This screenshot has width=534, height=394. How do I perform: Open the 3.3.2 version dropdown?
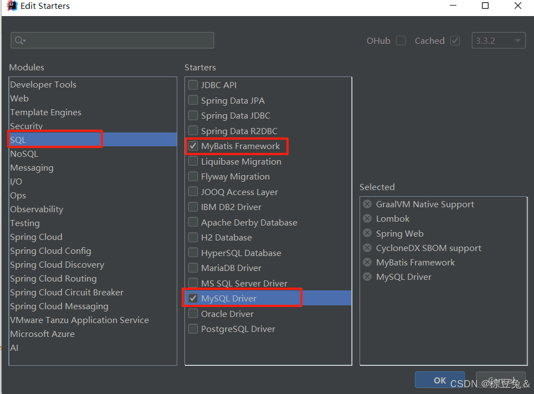click(499, 40)
